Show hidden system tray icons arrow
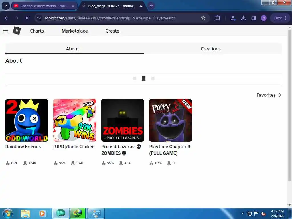Viewport: 292px width, 219px height. pos(242,214)
